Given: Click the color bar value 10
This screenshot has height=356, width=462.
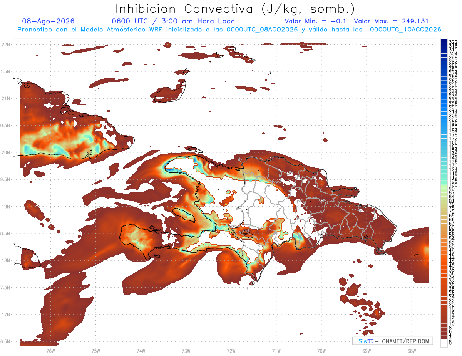Looking at the screenshot, I should coord(452,323).
